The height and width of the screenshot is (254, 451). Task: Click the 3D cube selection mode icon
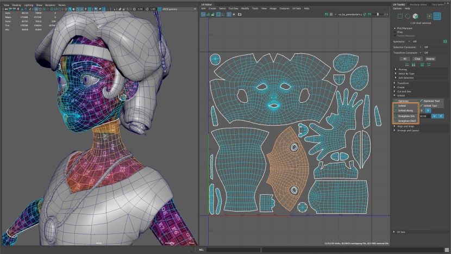point(415,16)
